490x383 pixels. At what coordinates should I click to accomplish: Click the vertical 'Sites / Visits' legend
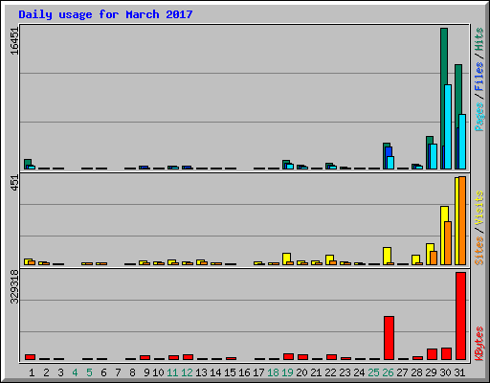(x=479, y=228)
